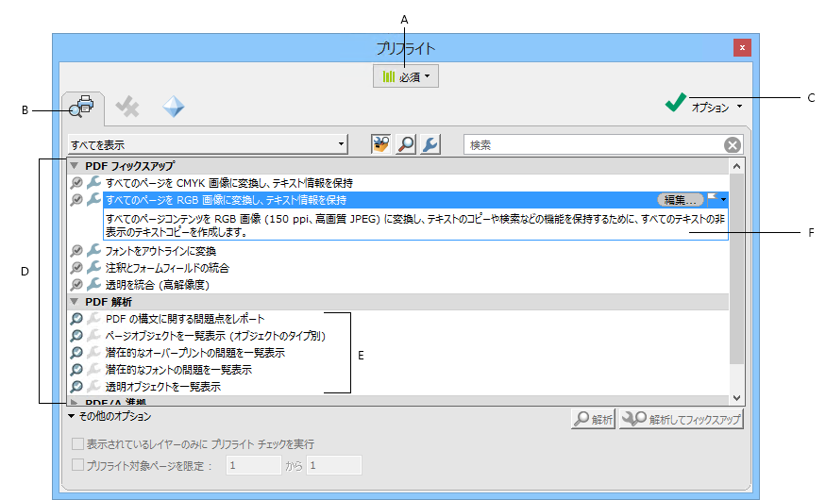Click the profile description text box
The width and height of the screenshot is (826, 500).
point(415,225)
